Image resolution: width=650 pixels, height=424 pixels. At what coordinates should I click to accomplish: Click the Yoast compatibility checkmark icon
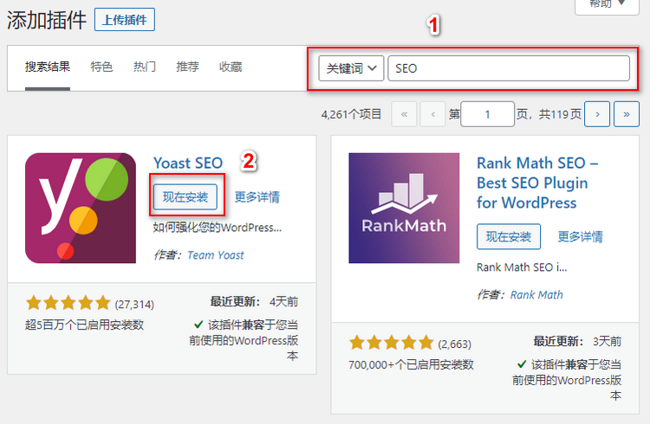pos(198,324)
